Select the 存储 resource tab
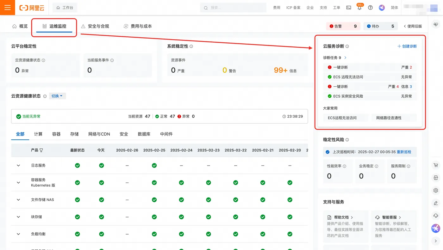This screenshot has height=250, width=443. point(74,134)
